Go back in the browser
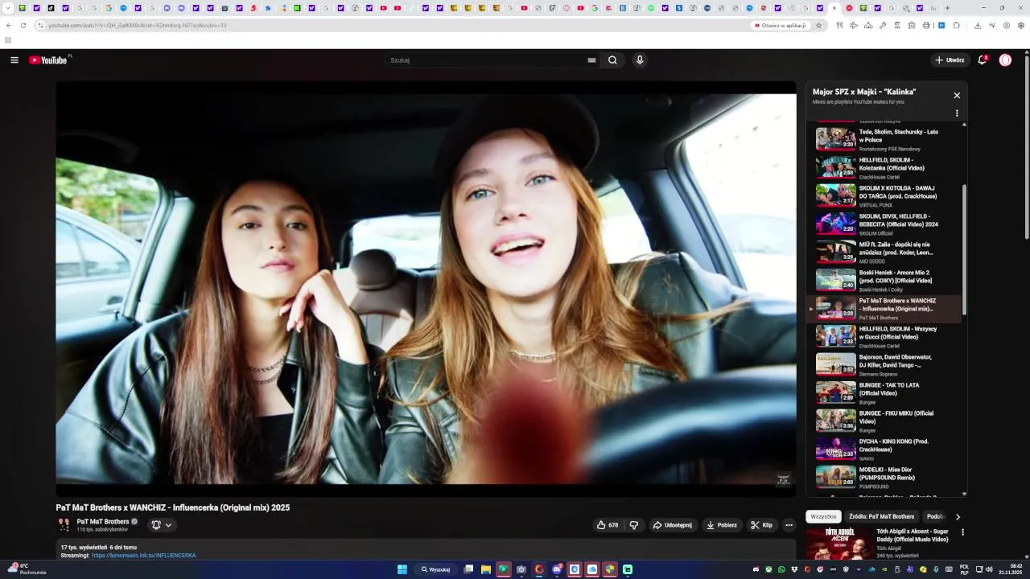The height and width of the screenshot is (579, 1030). (x=8, y=25)
